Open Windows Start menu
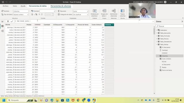This screenshot has width=184, height=103. [x=4, y=100]
